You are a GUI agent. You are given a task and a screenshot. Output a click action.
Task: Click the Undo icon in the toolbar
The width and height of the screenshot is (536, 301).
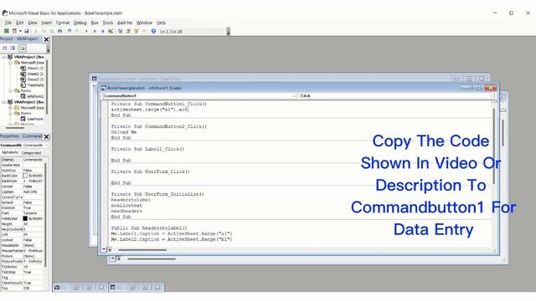[x=70, y=31]
